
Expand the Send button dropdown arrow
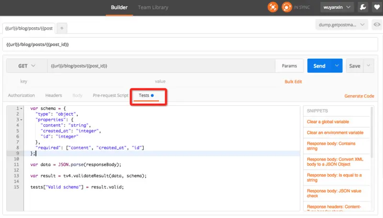337,65
